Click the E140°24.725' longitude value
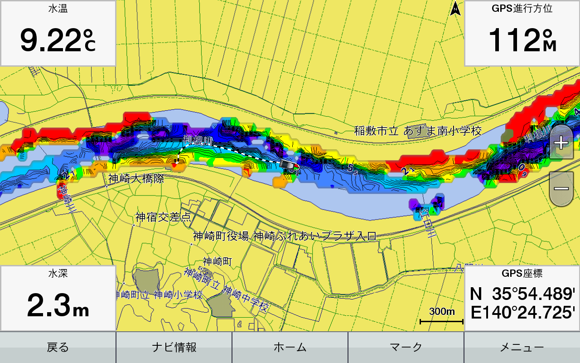The width and height of the screenshot is (580, 363). click(522, 313)
